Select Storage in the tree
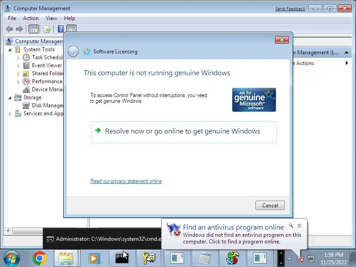The image size is (356, 267). 32,97
